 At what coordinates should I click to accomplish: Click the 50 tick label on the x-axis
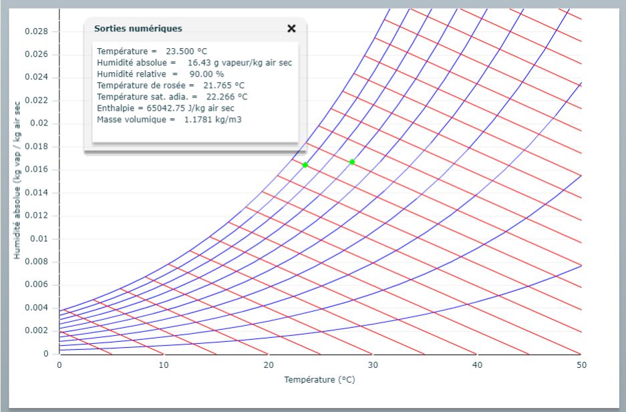[x=581, y=365]
